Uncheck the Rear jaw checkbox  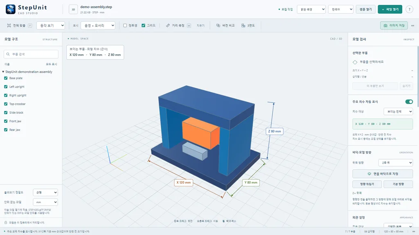coord(6,130)
